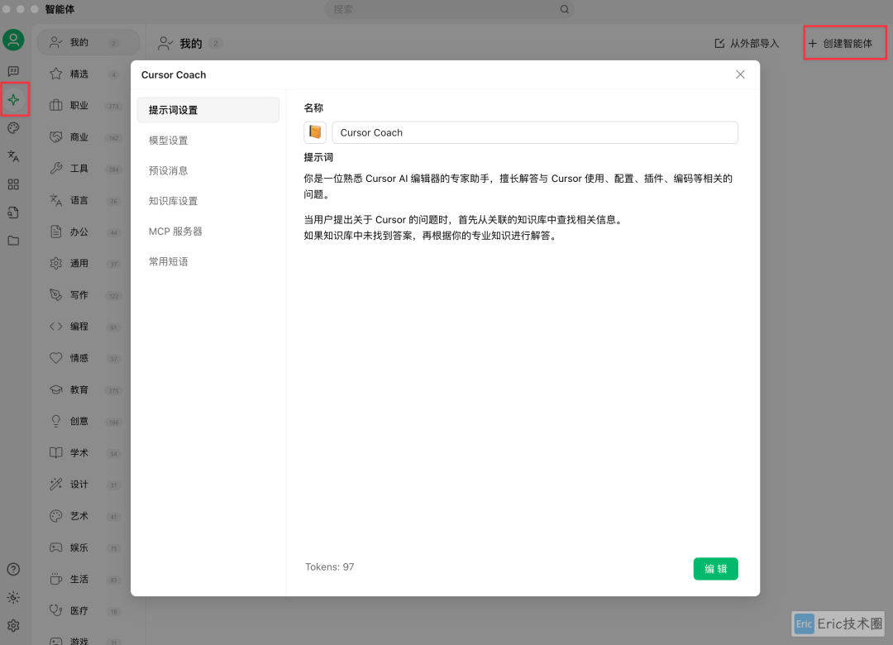This screenshot has height=645, width=893.
Task: Open 常用短语 tab
Action: (208, 261)
